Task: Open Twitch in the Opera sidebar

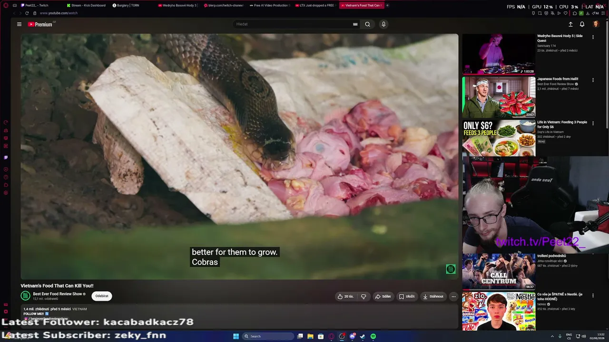Action: tap(6, 157)
